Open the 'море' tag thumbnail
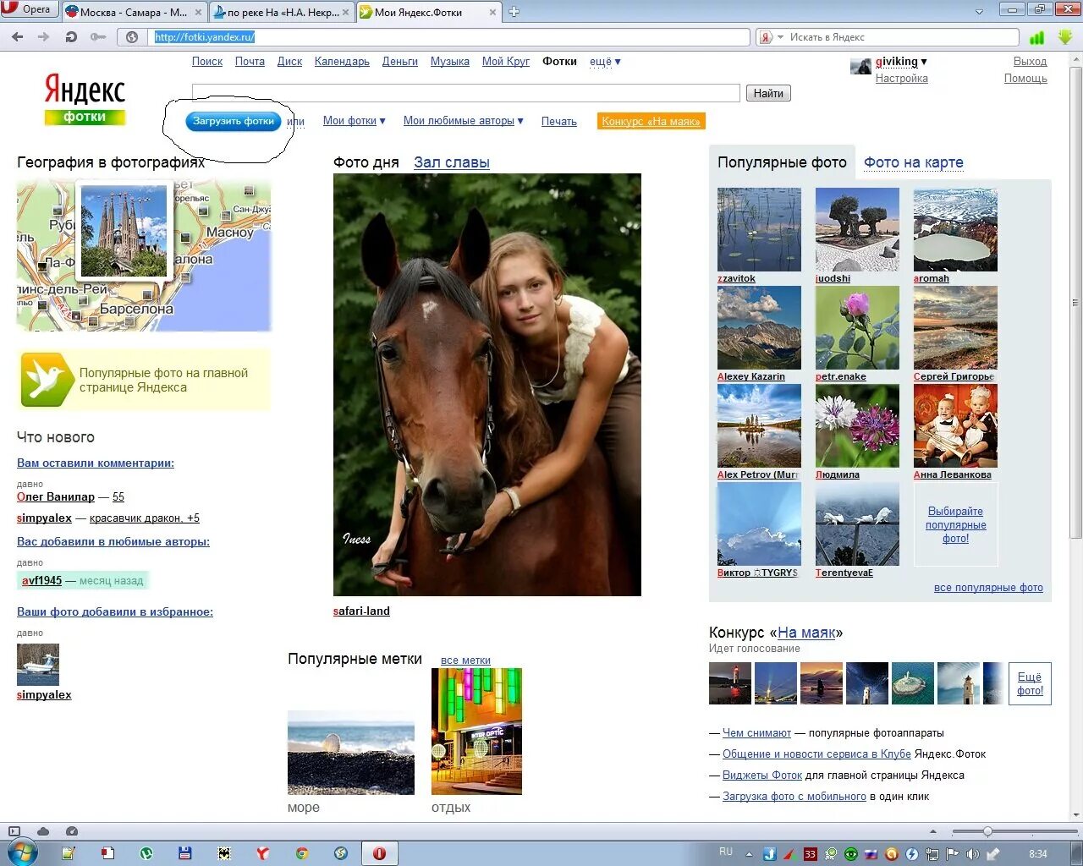This screenshot has height=866, width=1083. click(x=351, y=752)
